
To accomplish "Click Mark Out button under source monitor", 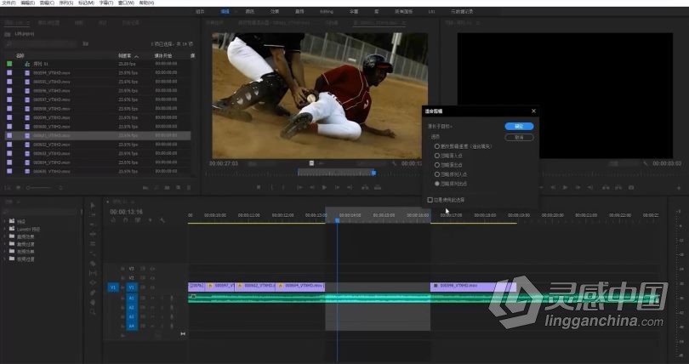I will 283,187.
